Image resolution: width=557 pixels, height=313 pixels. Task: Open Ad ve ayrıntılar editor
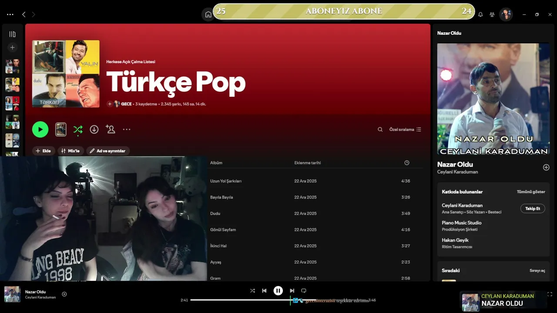tap(107, 151)
